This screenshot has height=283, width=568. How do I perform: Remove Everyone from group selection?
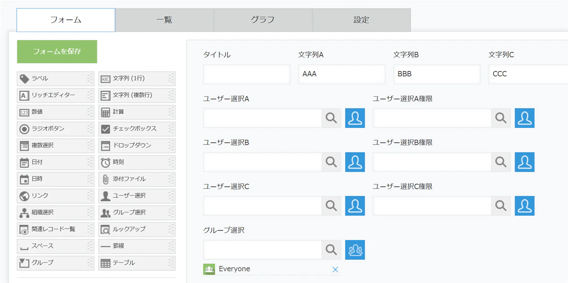(x=335, y=269)
